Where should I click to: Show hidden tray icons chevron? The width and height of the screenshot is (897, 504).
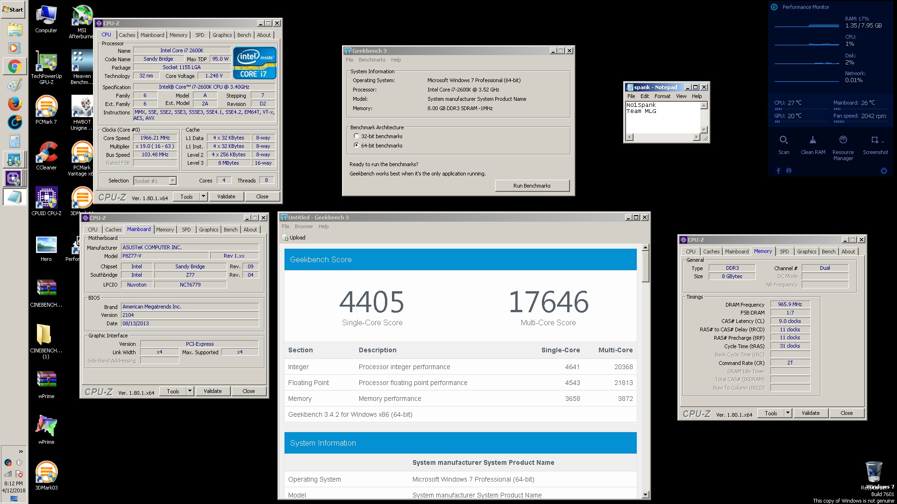[21, 451]
